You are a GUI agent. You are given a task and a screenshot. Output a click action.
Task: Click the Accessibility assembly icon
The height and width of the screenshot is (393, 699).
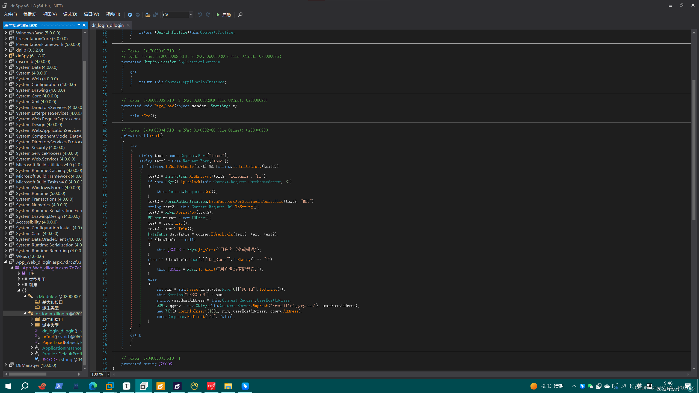click(11, 222)
